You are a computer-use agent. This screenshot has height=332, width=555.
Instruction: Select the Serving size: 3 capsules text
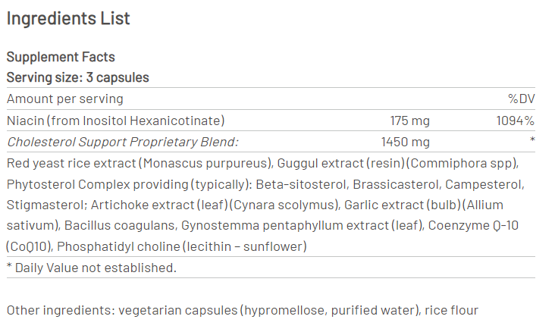pyautogui.click(x=77, y=77)
